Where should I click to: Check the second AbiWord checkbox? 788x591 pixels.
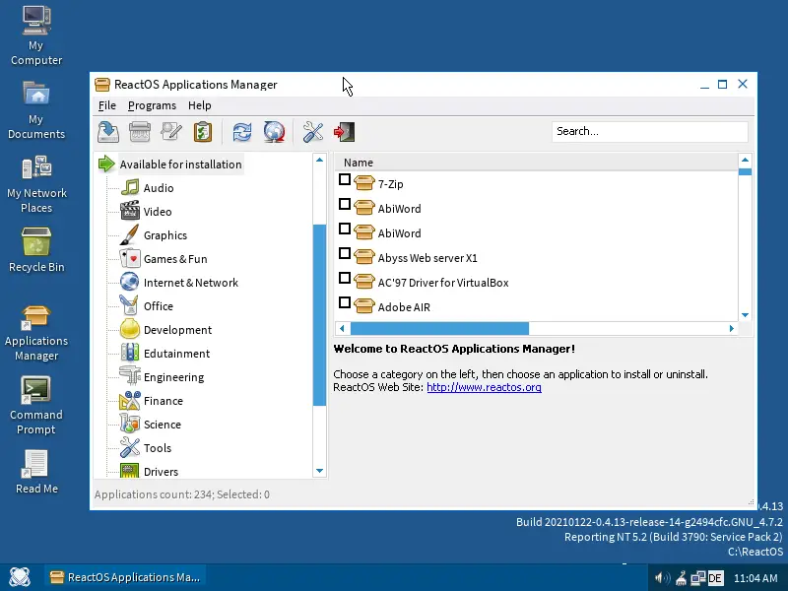[x=345, y=229]
